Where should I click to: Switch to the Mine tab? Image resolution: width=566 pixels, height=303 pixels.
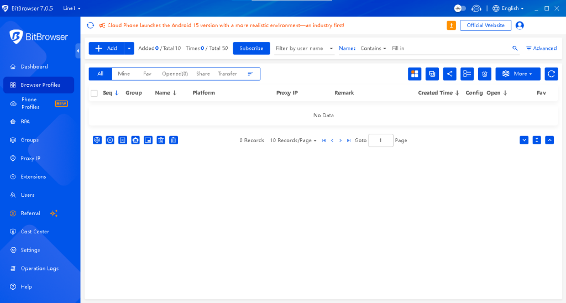(x=124, y=74)
